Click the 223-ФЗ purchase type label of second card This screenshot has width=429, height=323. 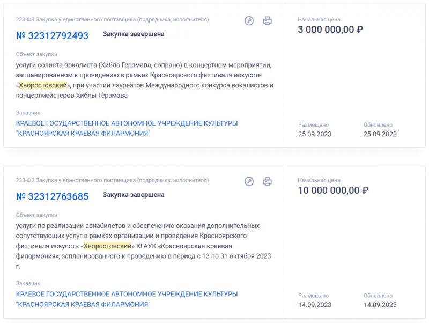click(x=112, y=180)
